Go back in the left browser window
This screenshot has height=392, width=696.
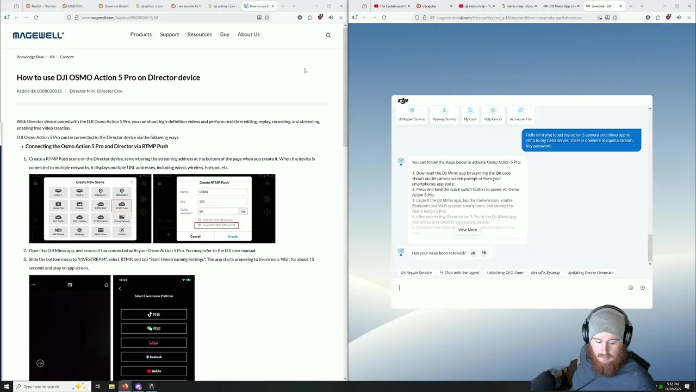coord(16,17)
